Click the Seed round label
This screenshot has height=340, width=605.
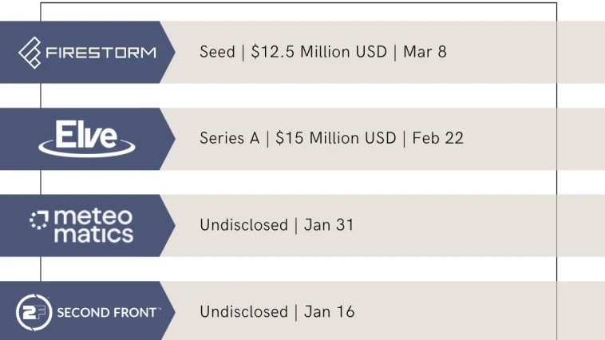tap(217, 52)
